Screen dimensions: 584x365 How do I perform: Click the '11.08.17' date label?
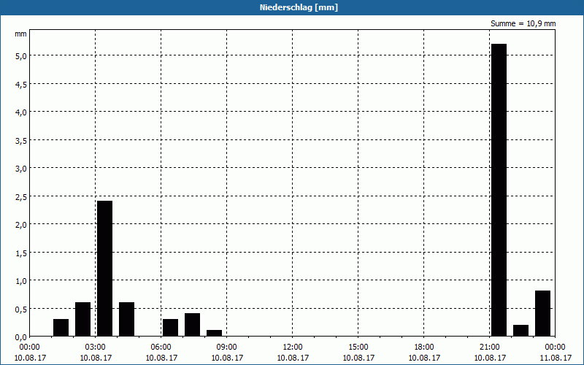pos(556,358)
